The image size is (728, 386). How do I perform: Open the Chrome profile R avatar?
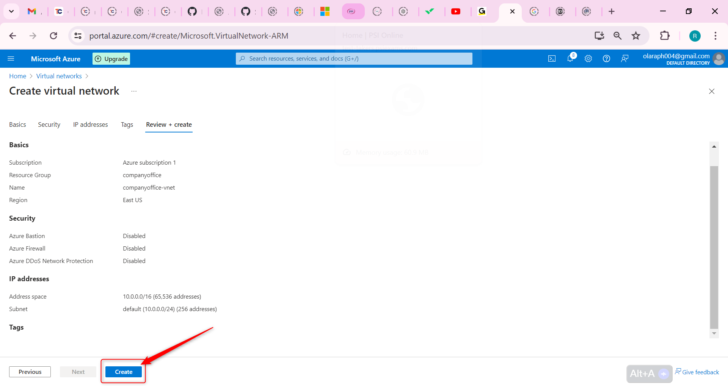tap(695, 36)
